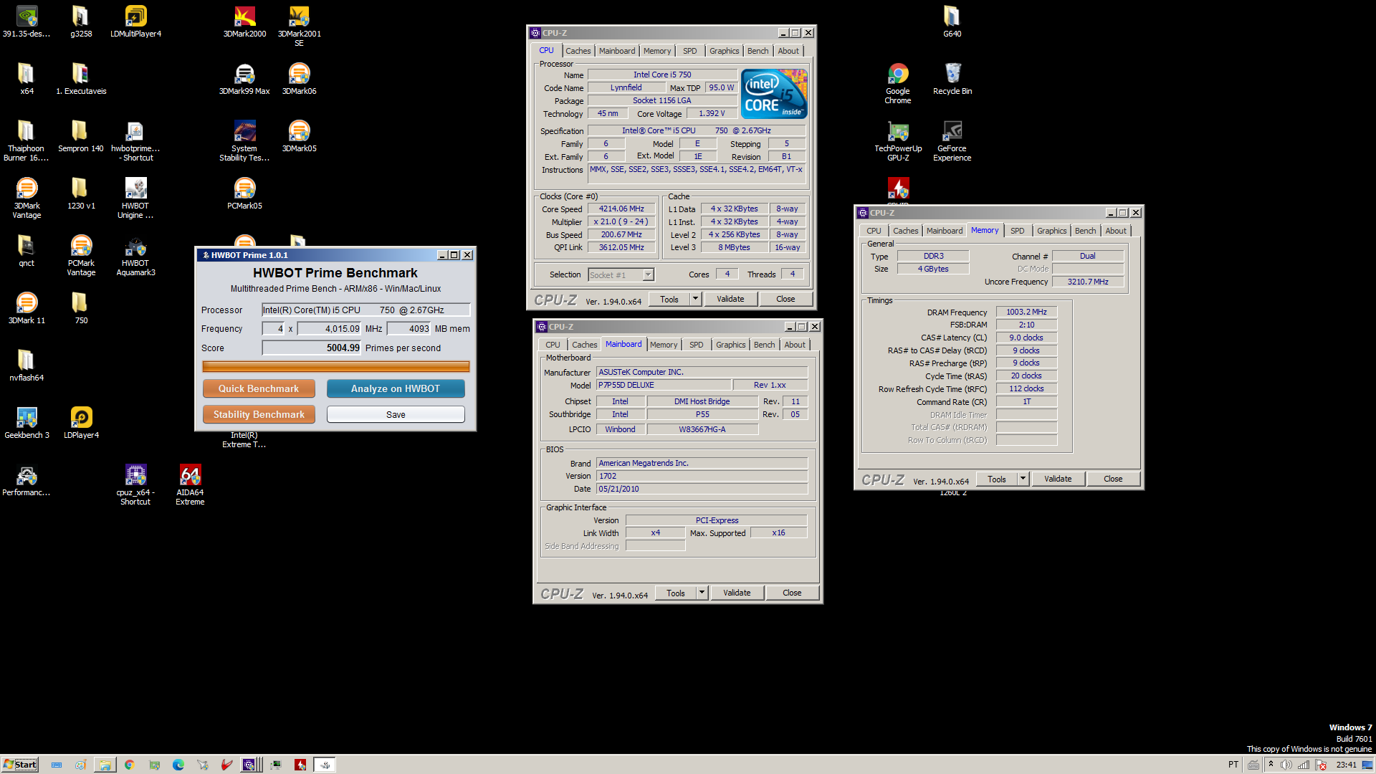This screenshot has width=1376, height=774.
Task: Open Windows Explorer from the taskbar
Action: 105,765
